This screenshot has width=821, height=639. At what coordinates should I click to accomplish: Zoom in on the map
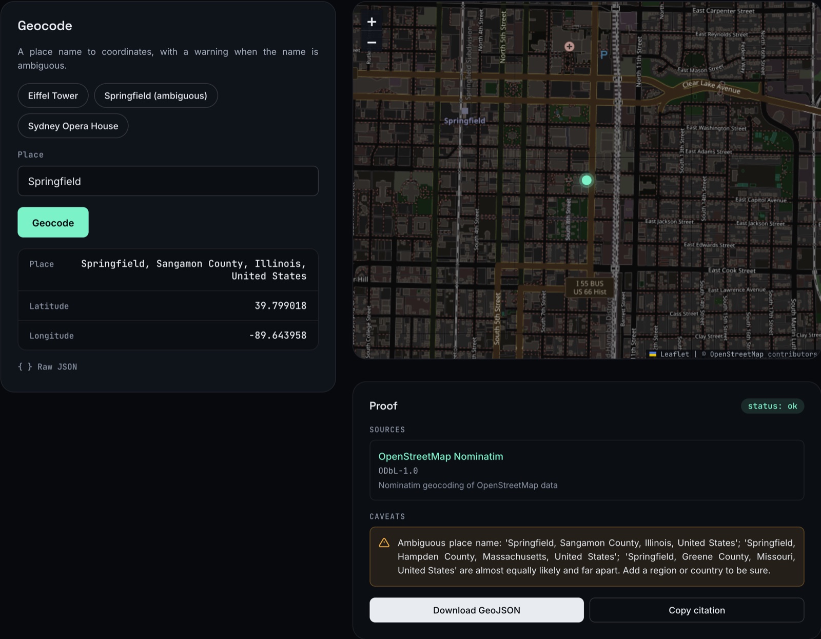372,22
